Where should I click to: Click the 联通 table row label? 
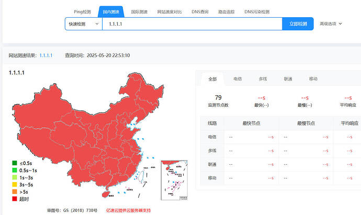click(x=212, y=164)
